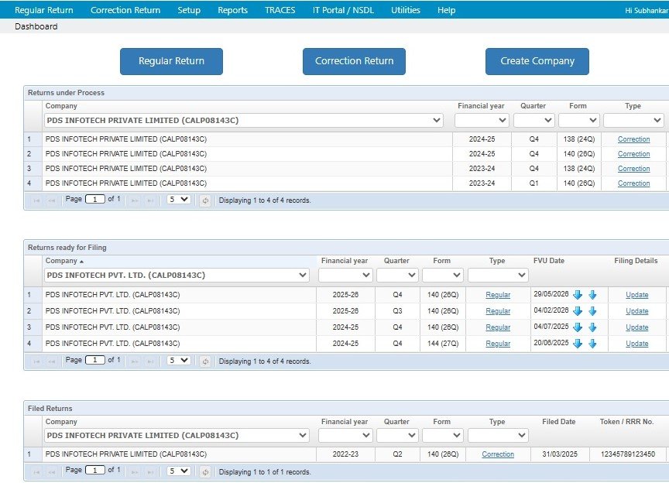Open Company filter in Returns ready for Filing
Viewport: 669px width, 483px height.
click(x=177, y=276)
